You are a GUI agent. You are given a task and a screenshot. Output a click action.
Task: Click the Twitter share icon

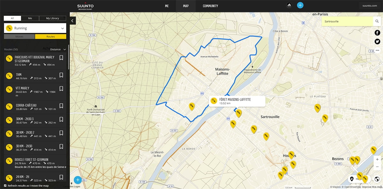click(377, 42)
